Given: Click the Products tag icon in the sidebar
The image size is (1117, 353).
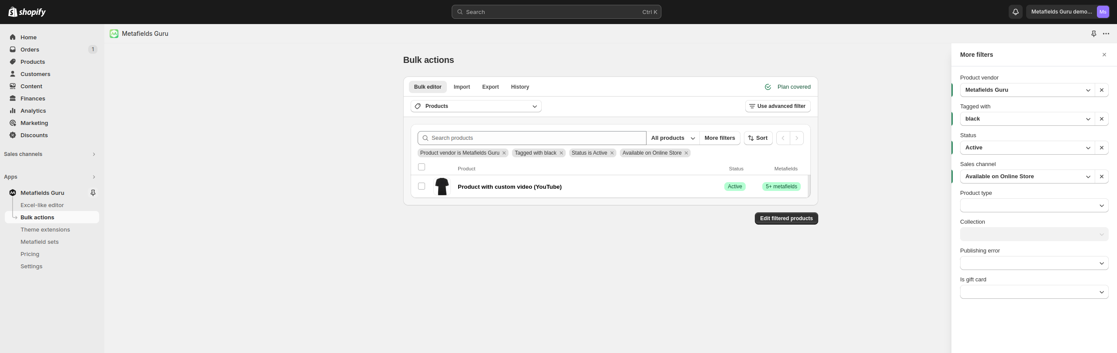Looking at the screenshot, I should [x=13, y=62].
